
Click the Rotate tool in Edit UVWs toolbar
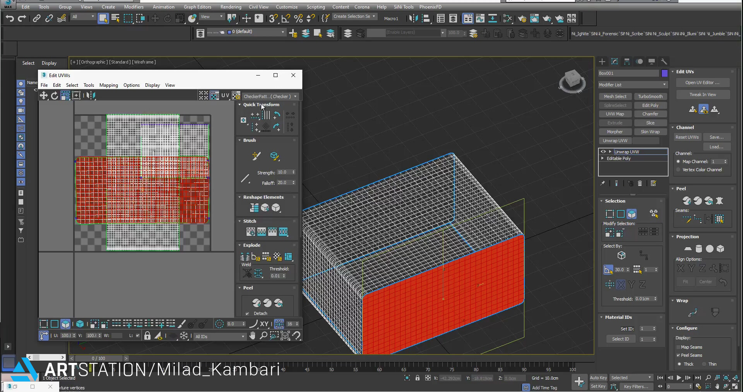coord(55,96)
